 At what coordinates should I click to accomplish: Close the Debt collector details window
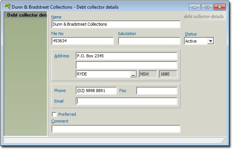click(x=220, y=7)
